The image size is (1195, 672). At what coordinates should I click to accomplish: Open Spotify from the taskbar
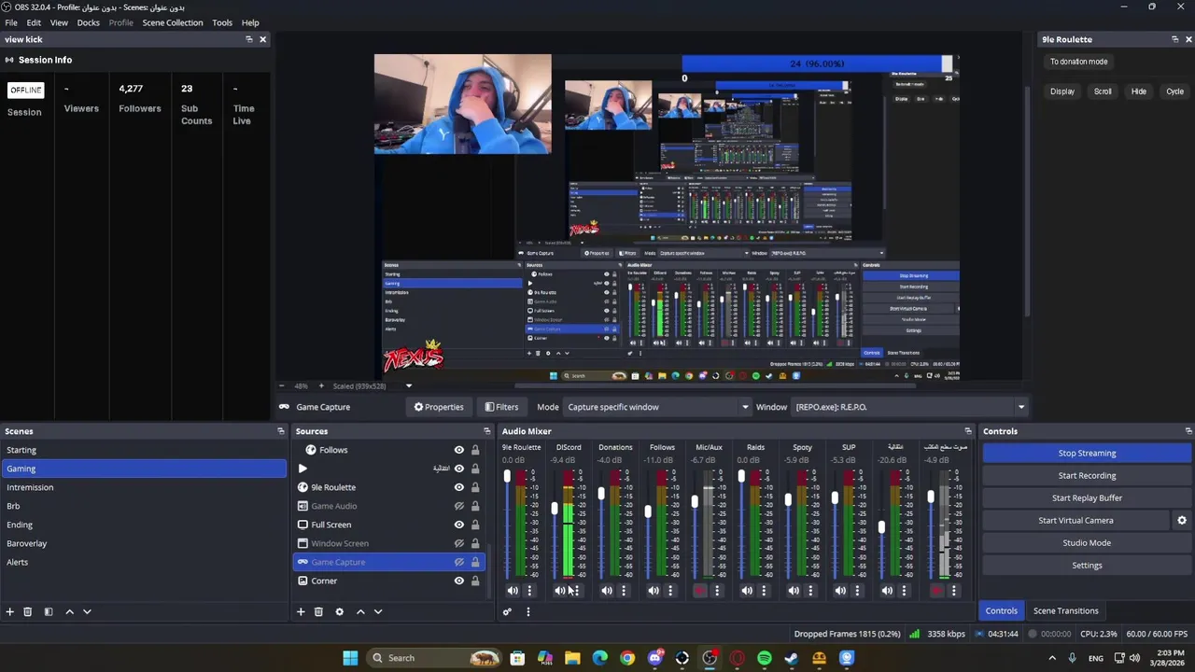tap(765, 658)
